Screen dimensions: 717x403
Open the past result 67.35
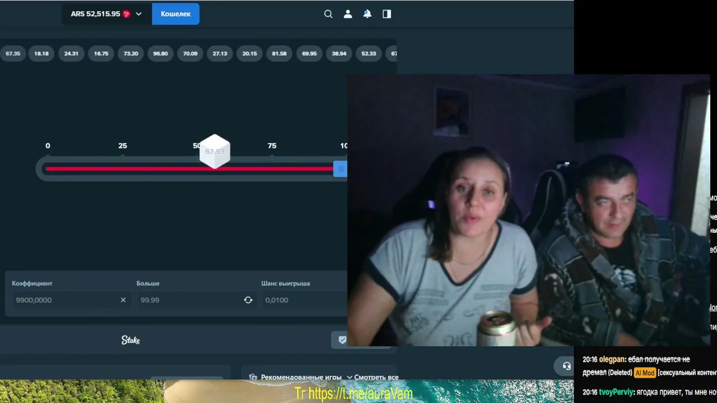click(13, 54)
